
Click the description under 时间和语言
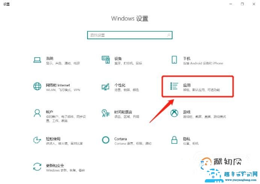tap(127, 117)
